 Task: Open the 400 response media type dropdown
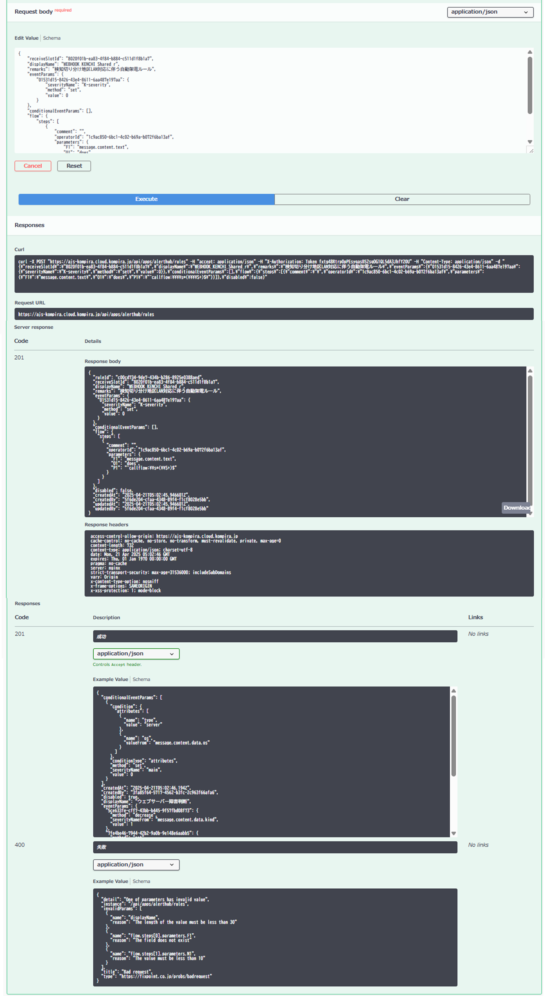[x=136, y=864]
